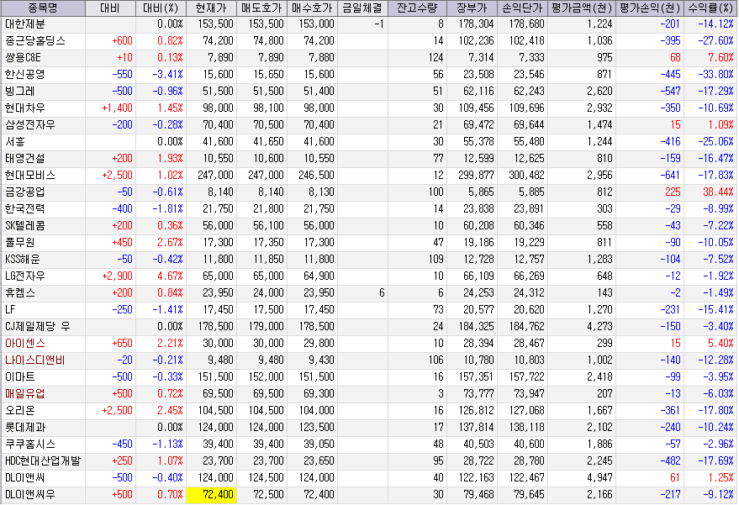Select the 매일유업 stock name
This screenshot has width=739, height=505.
25,394
